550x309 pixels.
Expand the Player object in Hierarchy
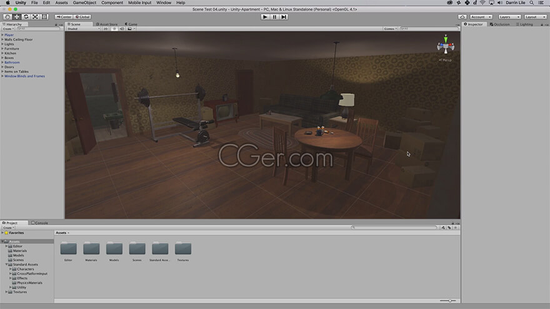pos(2,35)
